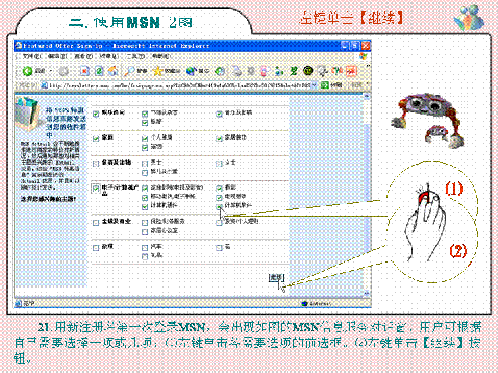The width and height of the screenshot is (498, 373).
Task: Open Search with the magnifier 搜索 button
Action: pos(136,71)
